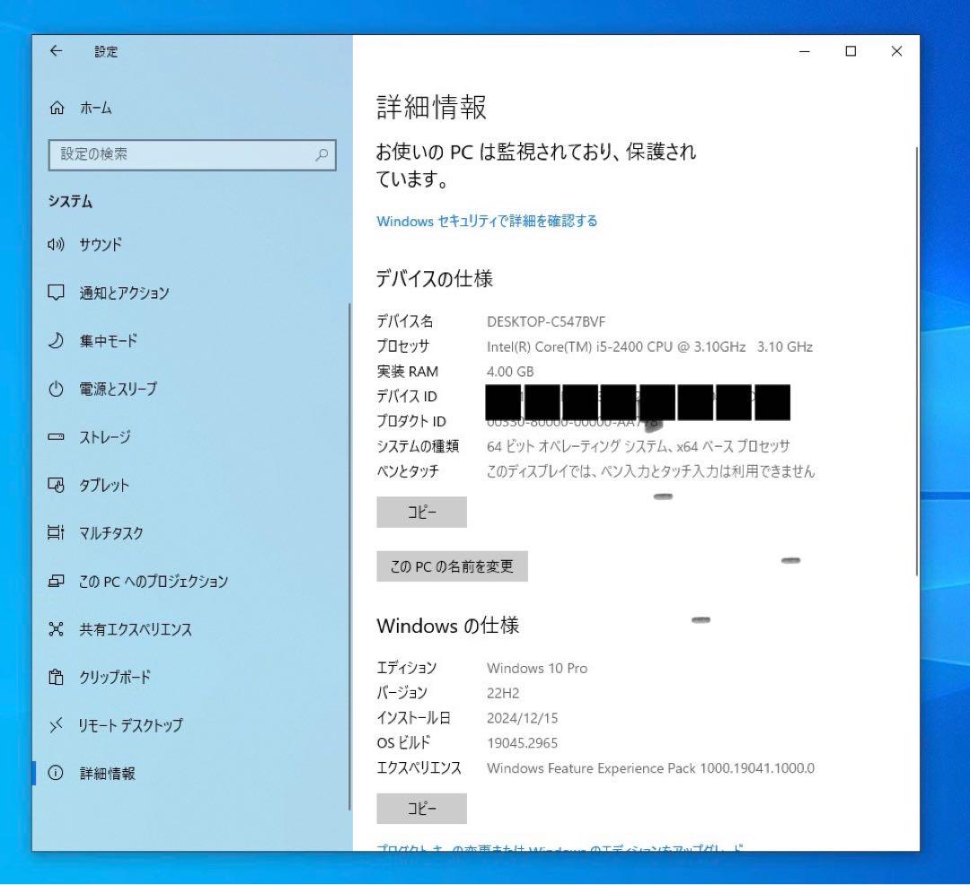Minimize the 設定 window
This screenshot has height=885, width=970.
tap(805, 51)
